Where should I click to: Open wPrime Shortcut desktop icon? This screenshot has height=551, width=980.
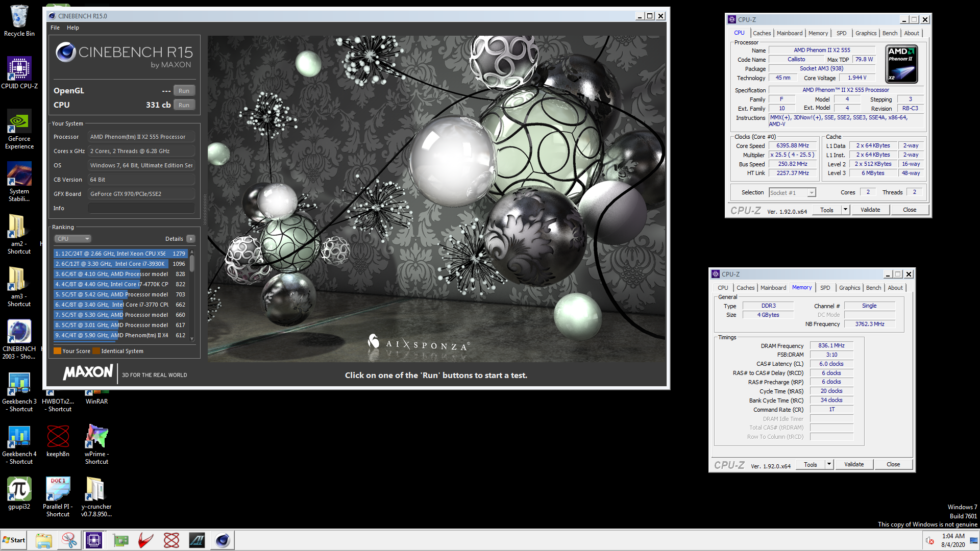click(x=96, y=444)
